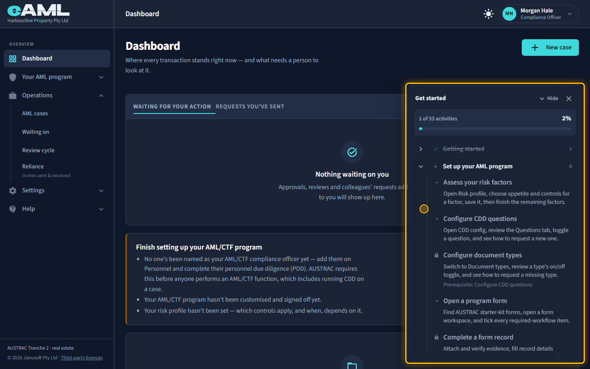Open AML cases in the sidebar
The height and width of the screenshot is (369, 590).
(x=35, y=113)
